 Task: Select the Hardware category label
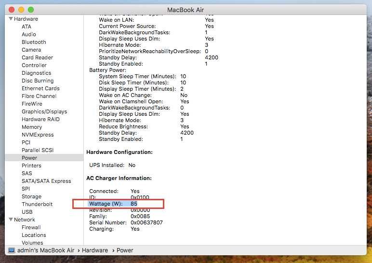(26, 19)
